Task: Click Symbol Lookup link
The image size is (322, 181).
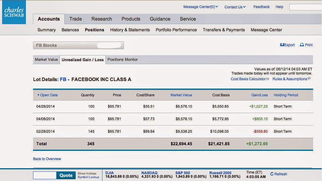Action: point(88,177)
